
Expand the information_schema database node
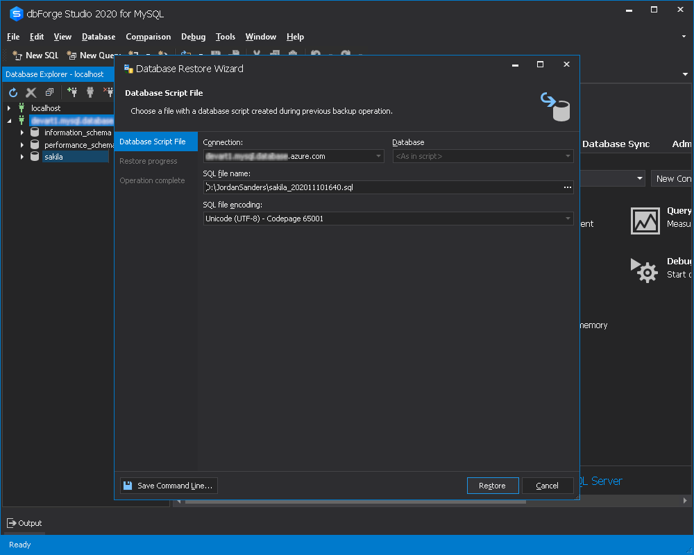coord(22,133)
